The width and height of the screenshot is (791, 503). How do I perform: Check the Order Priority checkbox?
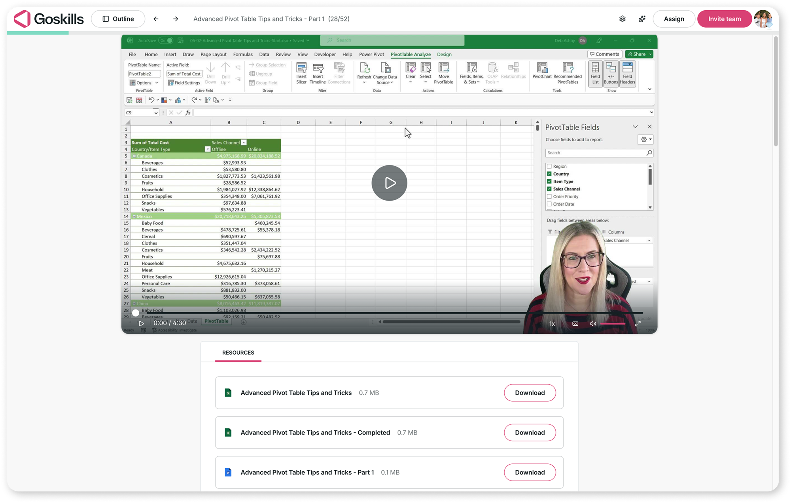549,196
